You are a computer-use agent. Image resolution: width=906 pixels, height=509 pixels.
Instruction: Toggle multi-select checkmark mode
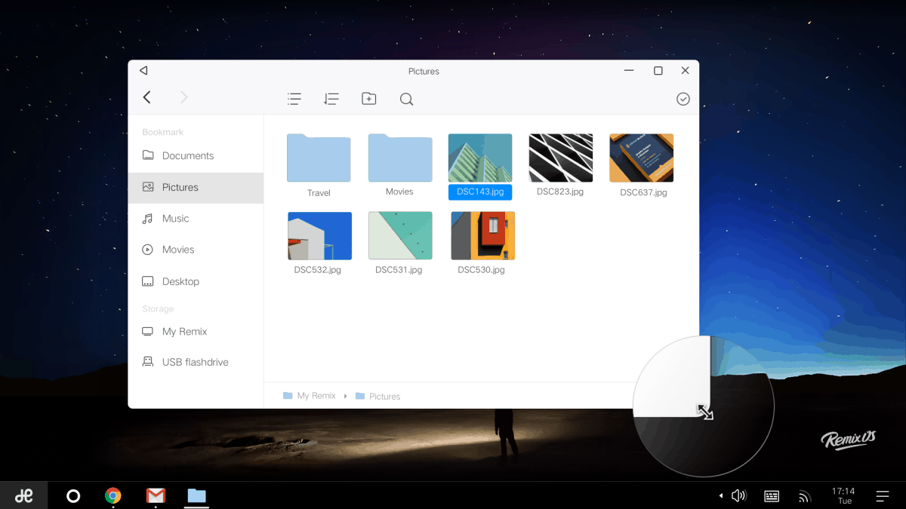[x=683, y=99]
